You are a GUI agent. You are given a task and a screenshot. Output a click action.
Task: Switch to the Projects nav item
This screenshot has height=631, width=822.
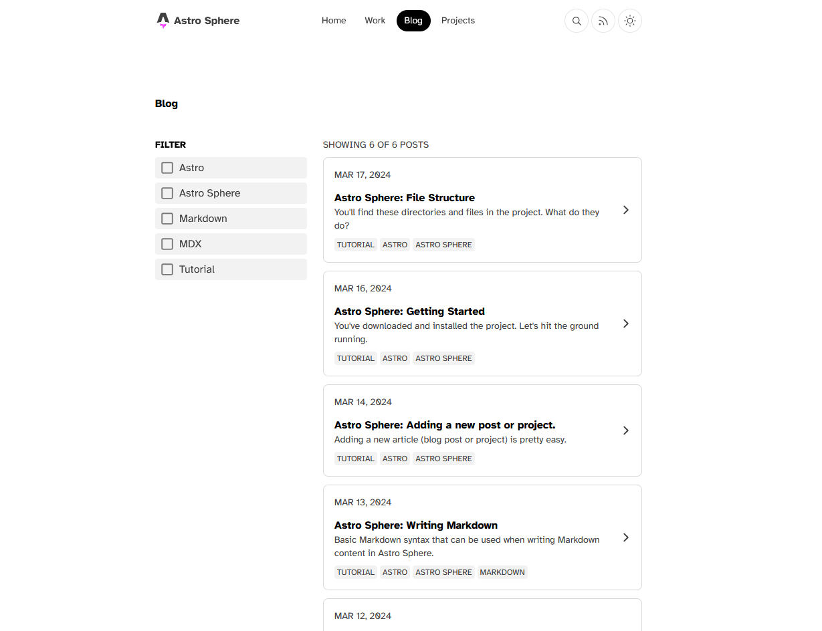[458, 21]
